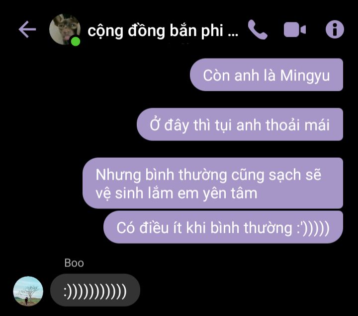
Task: Tap the green active status dot
Action: pos(76,42)
